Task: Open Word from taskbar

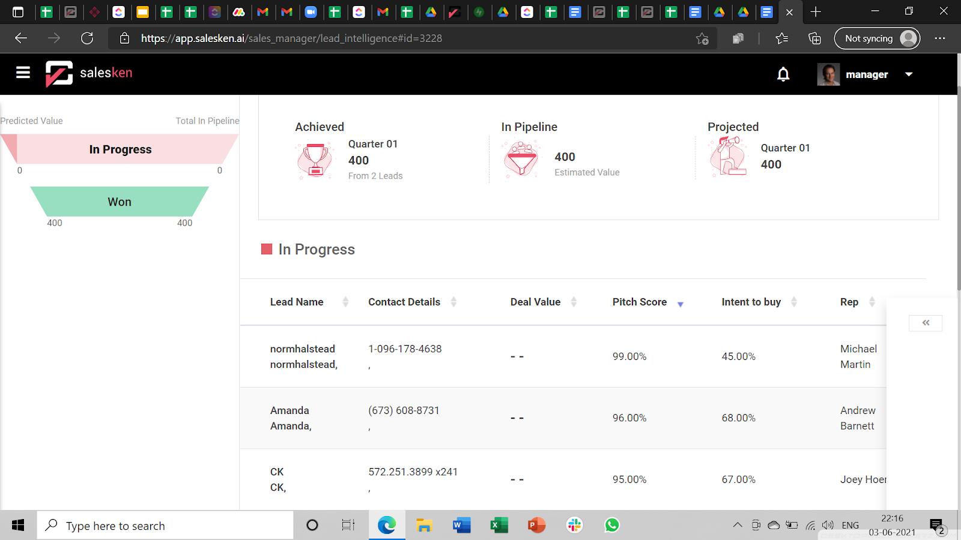Action: [461, 526]
